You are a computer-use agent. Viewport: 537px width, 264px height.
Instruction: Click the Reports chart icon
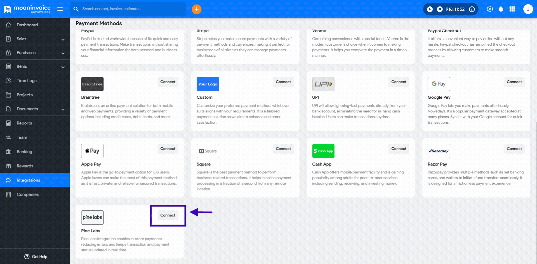8,123
